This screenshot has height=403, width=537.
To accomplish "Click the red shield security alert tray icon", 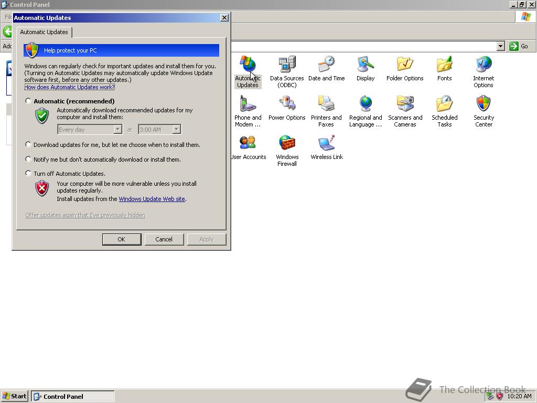I will (x=500, y=397).
